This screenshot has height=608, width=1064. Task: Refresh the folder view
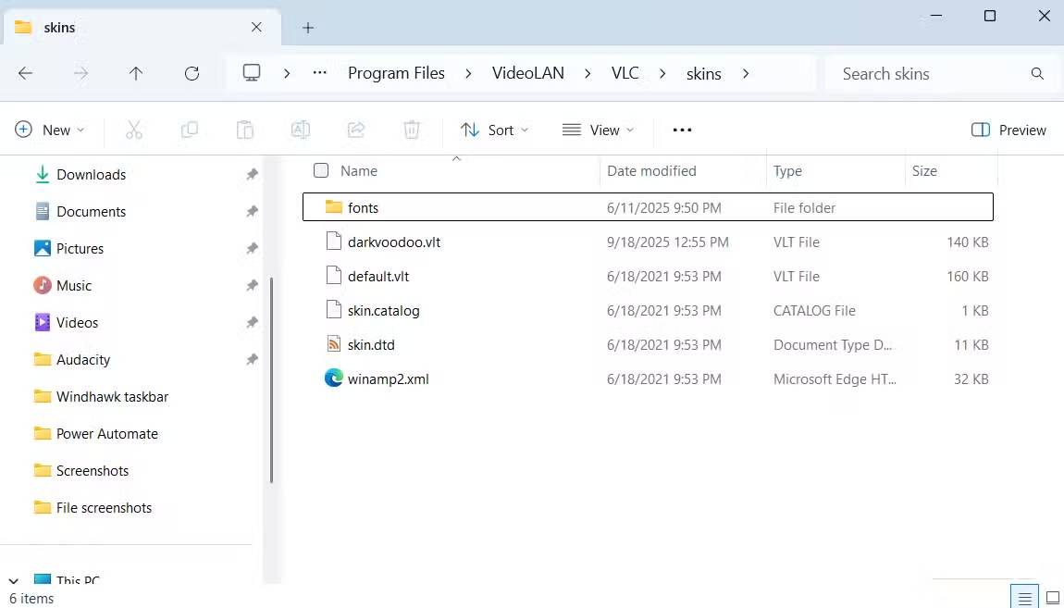click(192, 73)
